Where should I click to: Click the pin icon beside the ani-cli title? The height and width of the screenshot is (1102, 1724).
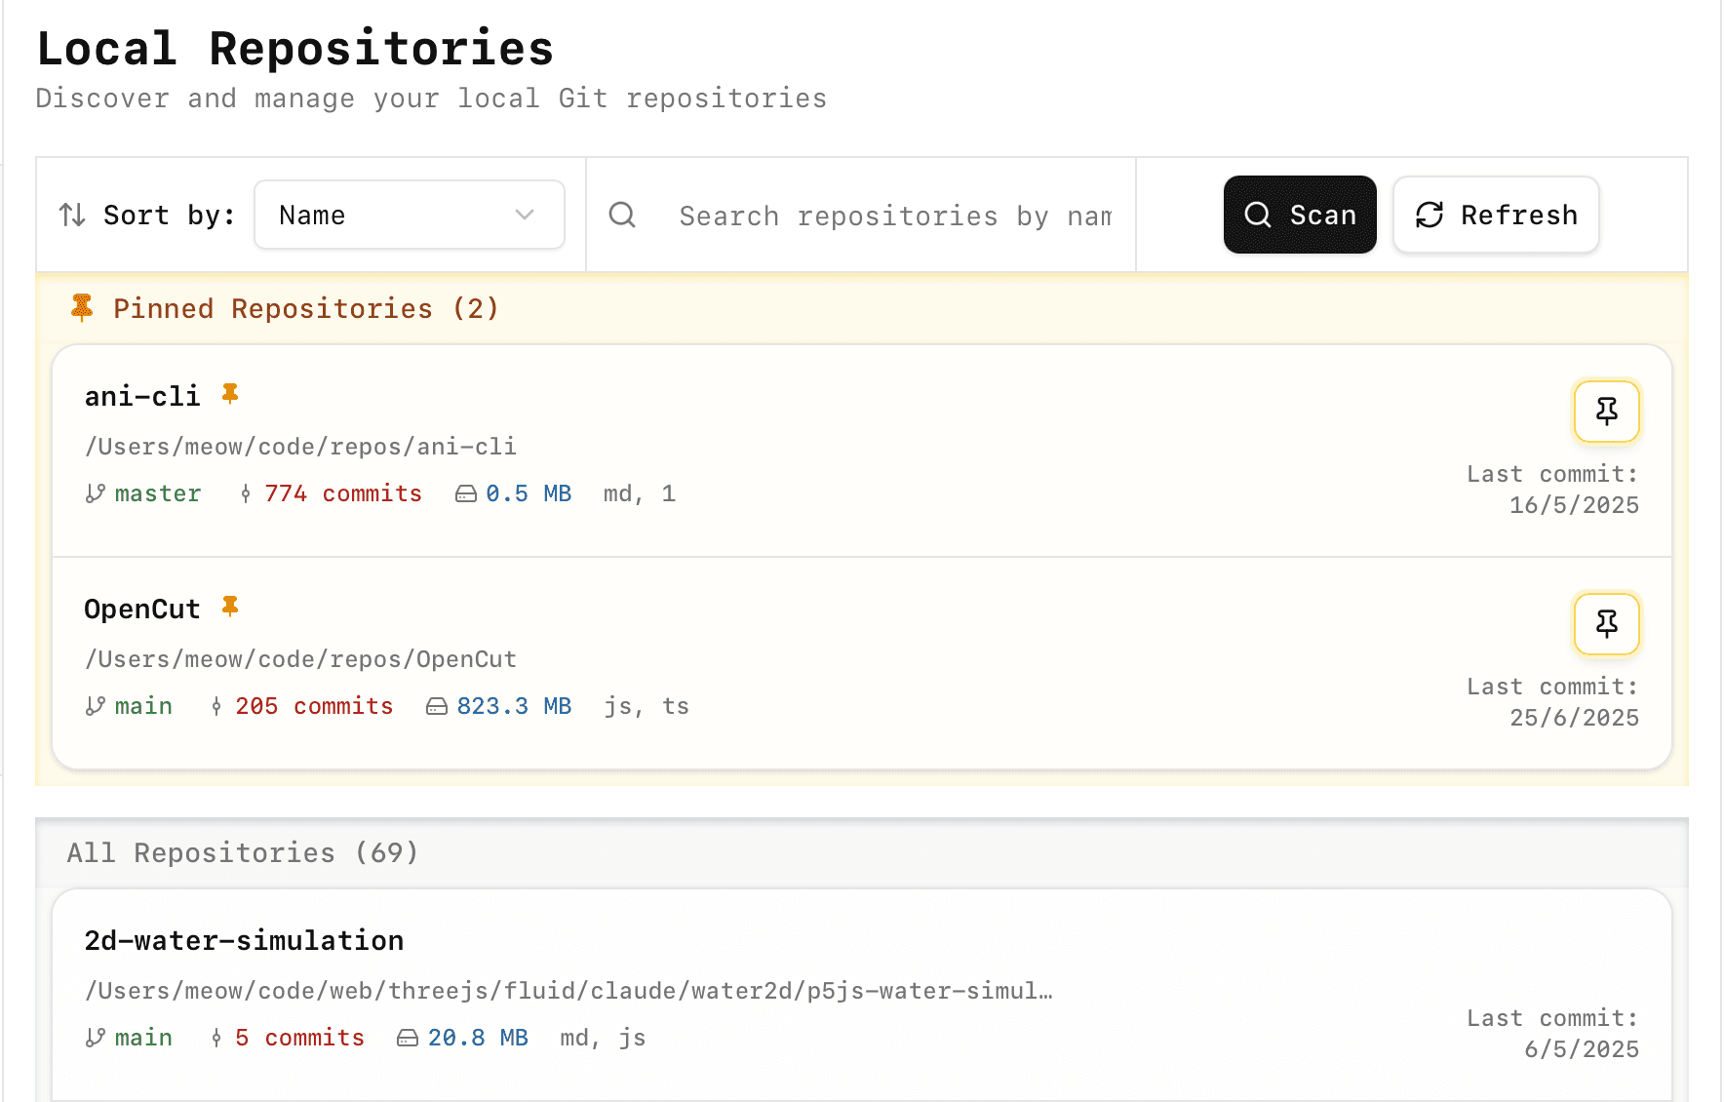click(231, 394)
